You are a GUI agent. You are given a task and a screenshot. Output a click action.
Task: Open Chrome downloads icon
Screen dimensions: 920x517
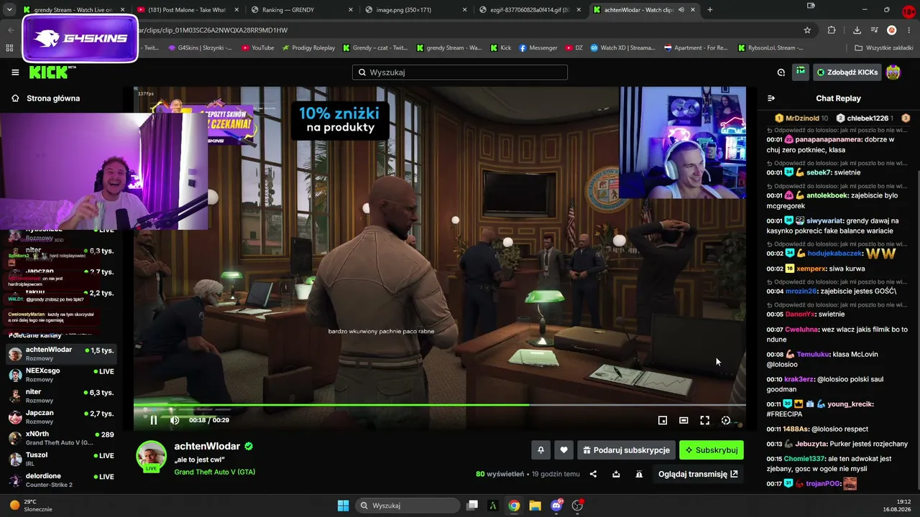tap(857, 30)
